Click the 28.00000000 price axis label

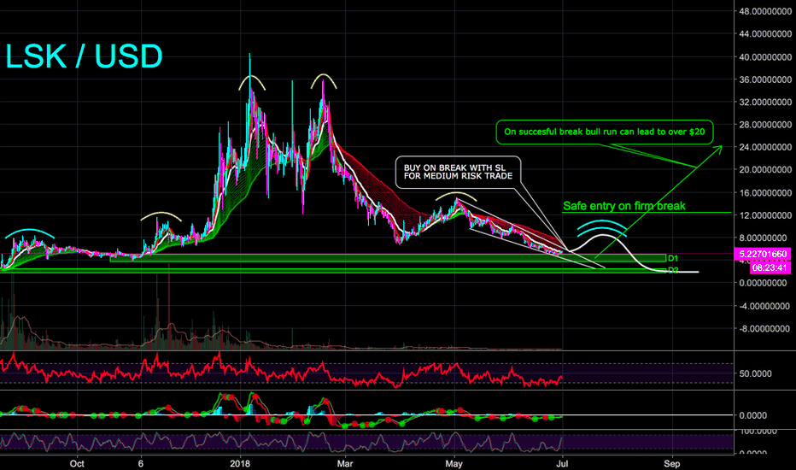pyautogui.click(x=765, y=125)
